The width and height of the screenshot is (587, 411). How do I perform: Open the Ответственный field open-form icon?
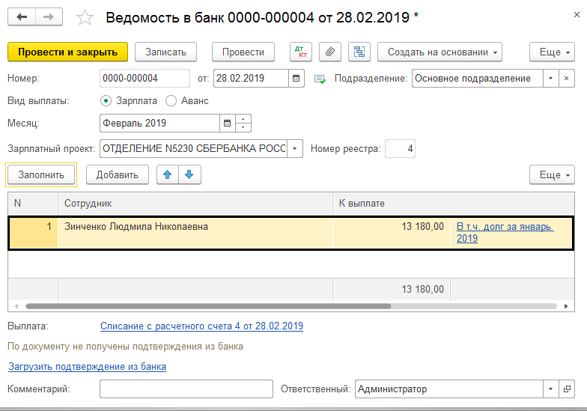click(568, 389)
